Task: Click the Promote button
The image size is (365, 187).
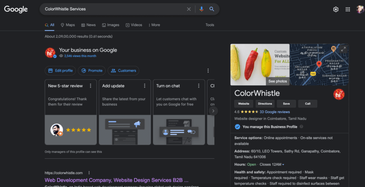Action: coord(92,71)
